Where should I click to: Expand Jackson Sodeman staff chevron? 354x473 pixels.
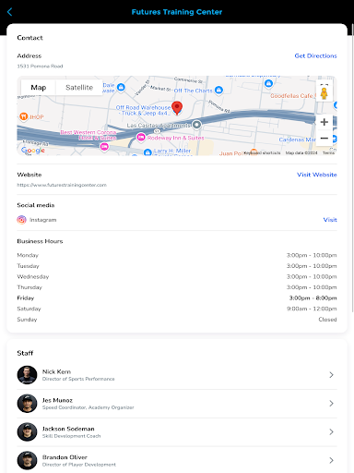pyautogui.click(x=331, y=432)
